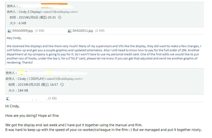Screen dimensions: 212x138
Task: Click the redacted sender in second email
Action: click(x=52, y=73)
